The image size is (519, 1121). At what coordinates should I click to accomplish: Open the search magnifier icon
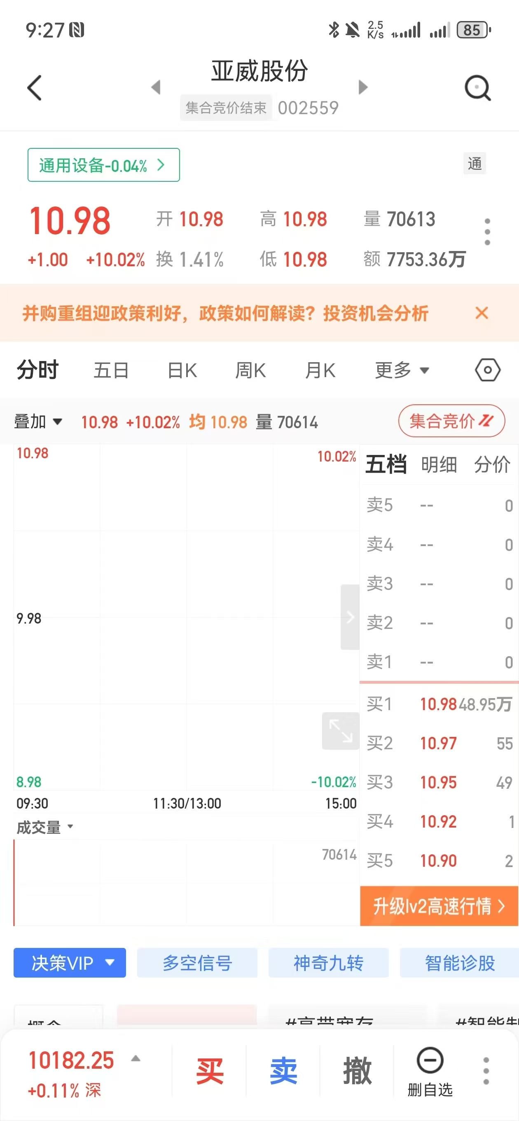pyautogui.click(x=478, y=88)
